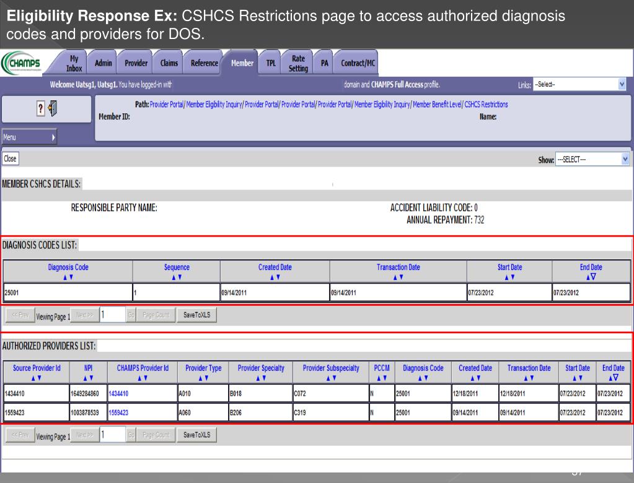Click Go button under diagnosis codes list
Screen dimensions: 634x483
click(x=131, y=315)
